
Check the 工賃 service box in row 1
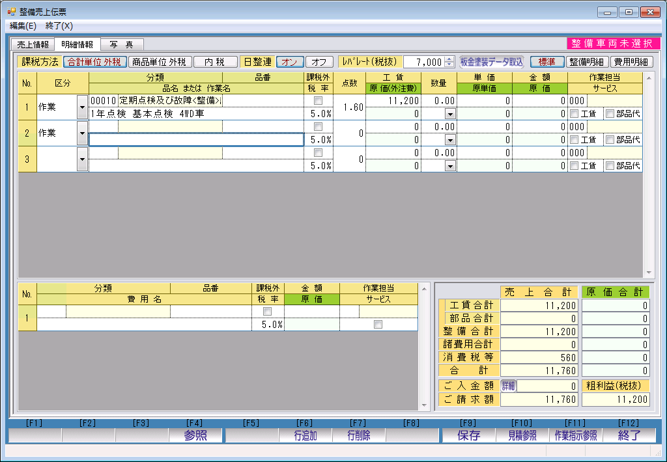click(x=574, y=114)
